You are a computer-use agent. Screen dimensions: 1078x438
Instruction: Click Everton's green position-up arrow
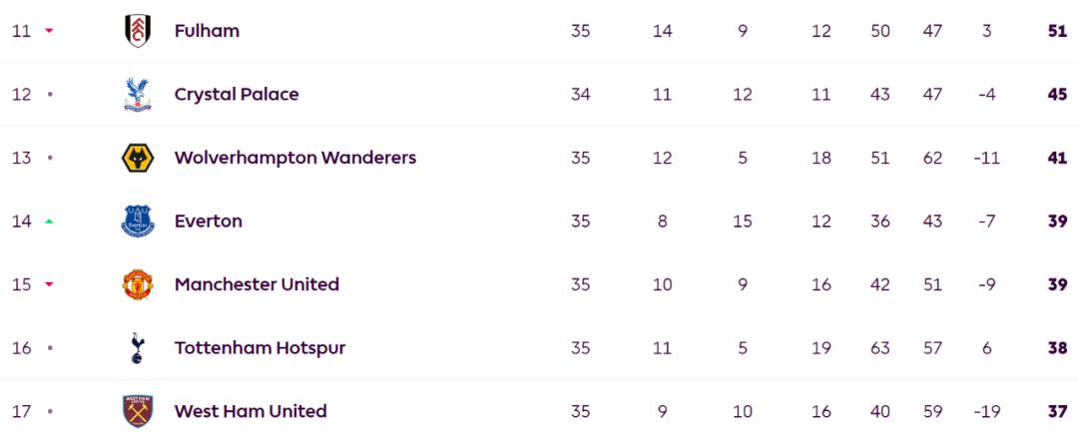click(x=49, y=221)
